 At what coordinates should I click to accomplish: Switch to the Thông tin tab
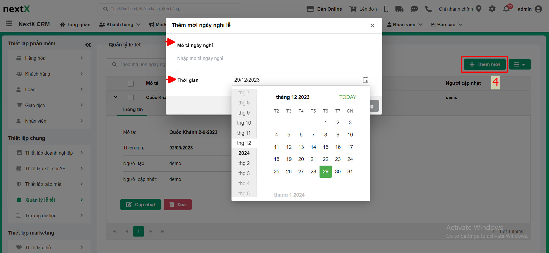(x=132, y=109)
